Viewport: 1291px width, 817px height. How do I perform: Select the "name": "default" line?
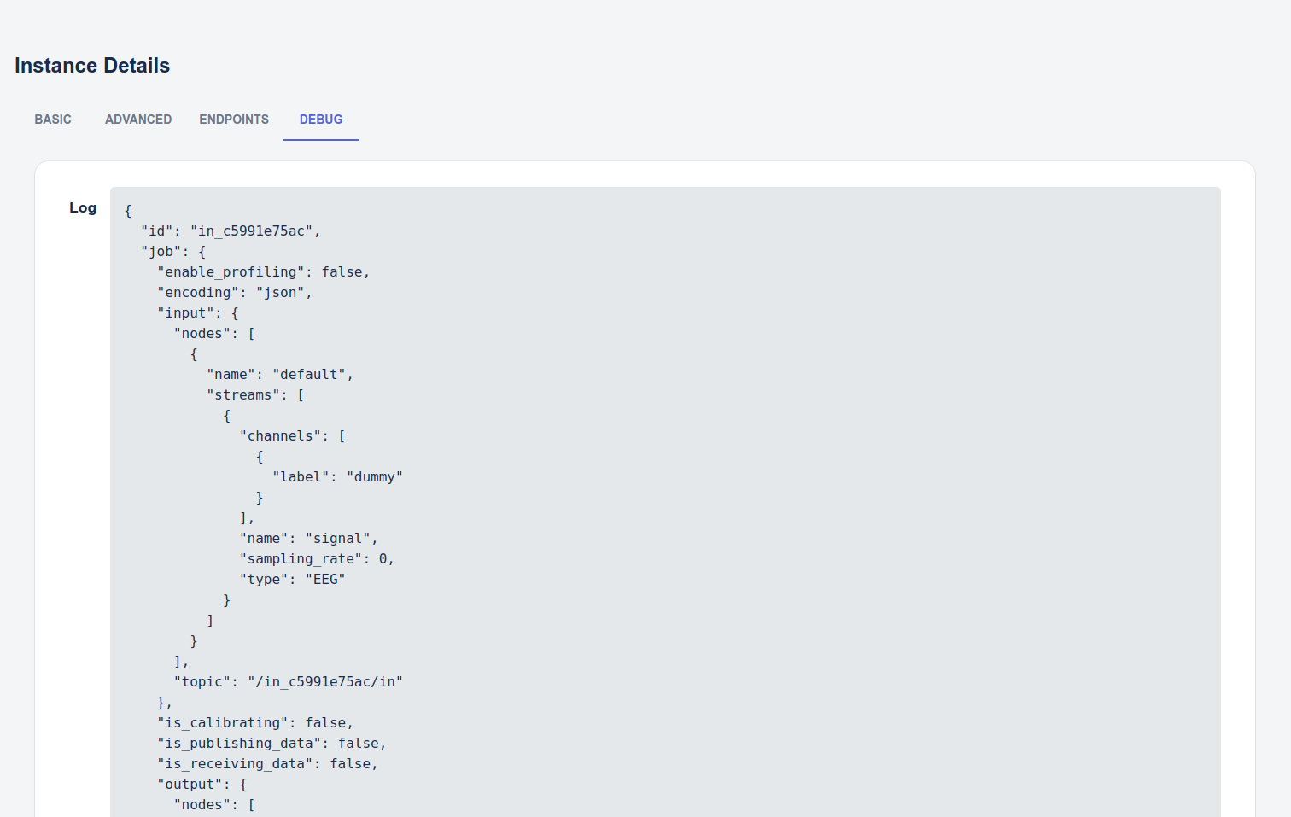pyautogui.click(x=280, y=375)
